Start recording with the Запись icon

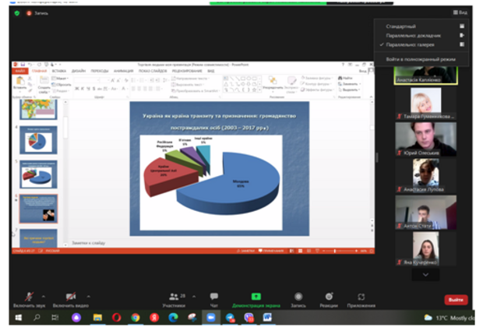[x=298, y=296]
